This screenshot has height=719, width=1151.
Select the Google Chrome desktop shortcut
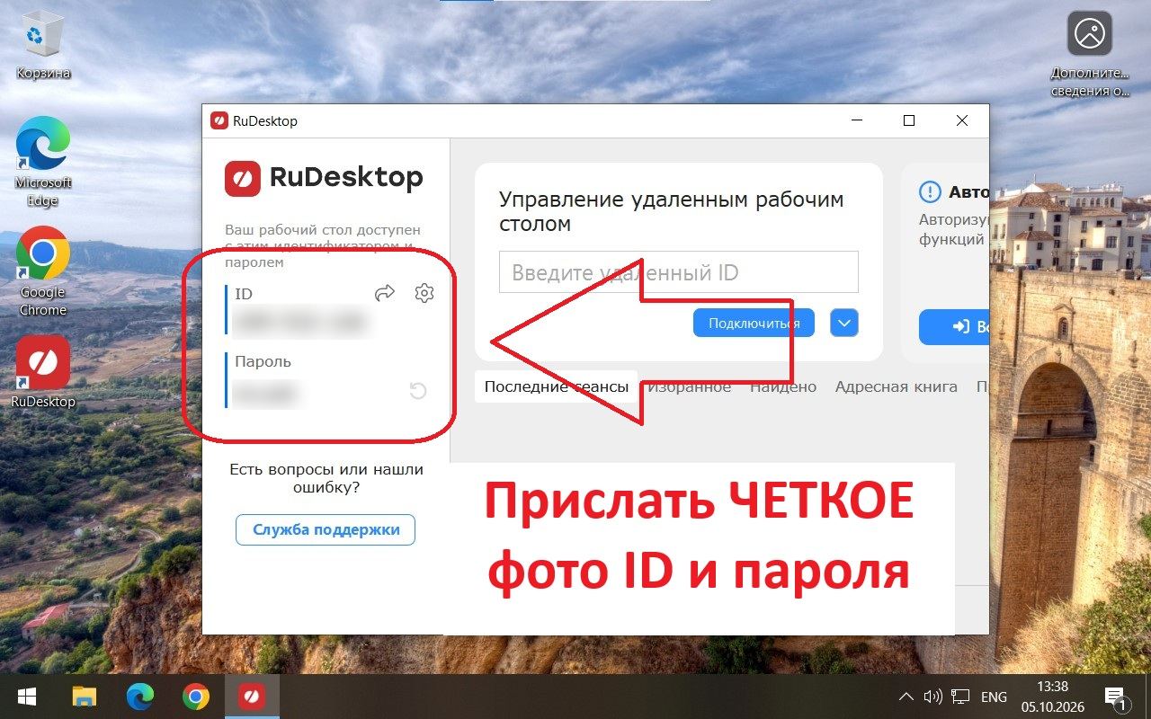(43, 271)
